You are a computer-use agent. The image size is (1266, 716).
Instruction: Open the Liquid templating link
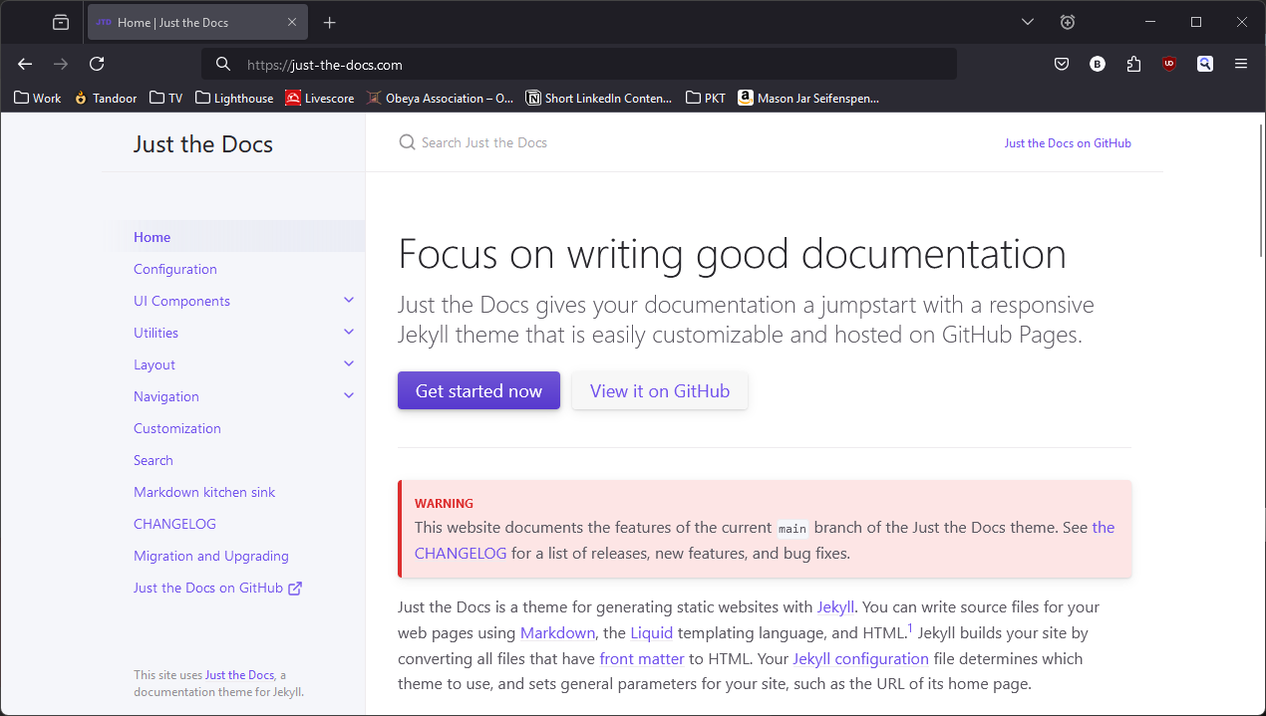pos(652,632)
